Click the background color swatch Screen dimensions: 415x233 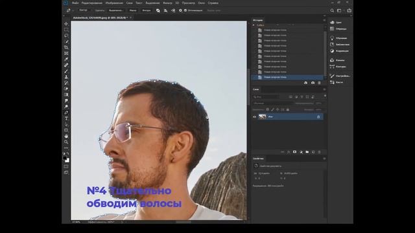tap(67, 161)
